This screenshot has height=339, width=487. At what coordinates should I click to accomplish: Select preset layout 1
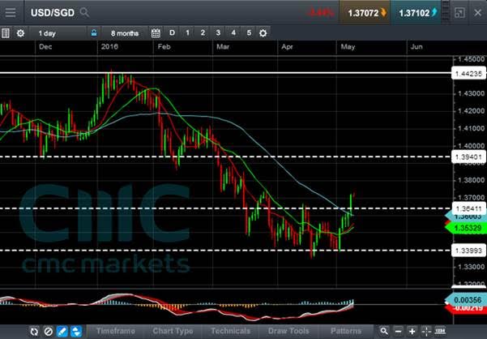point(187,33)
